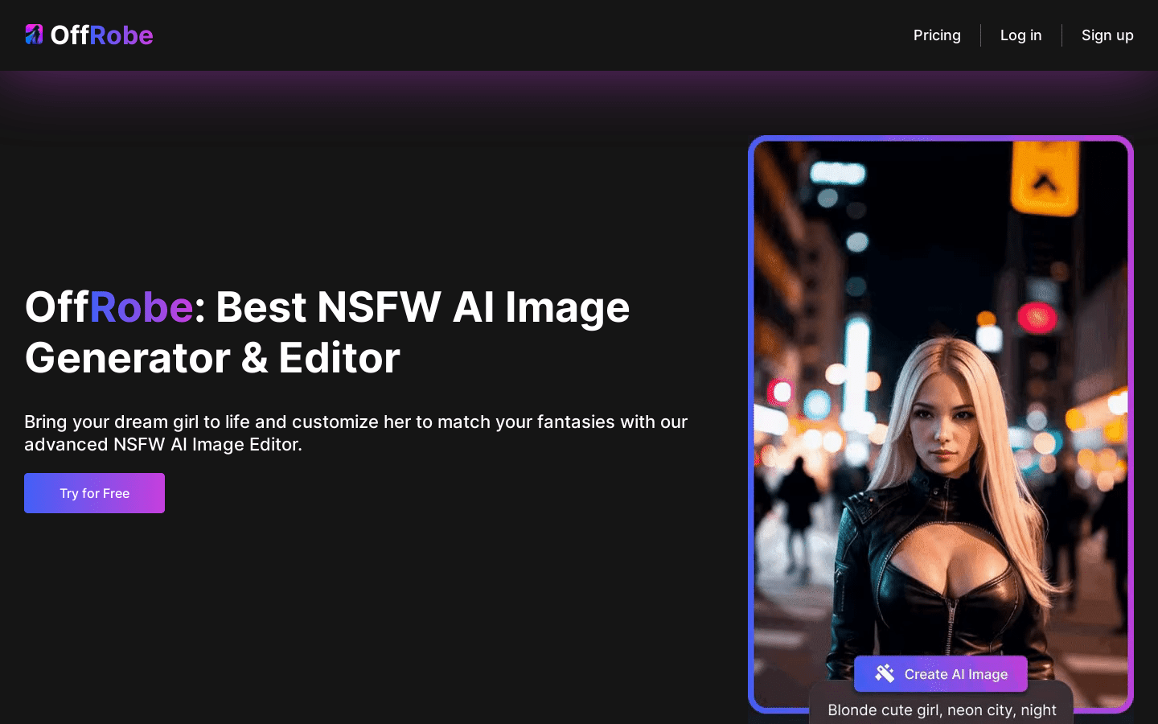Click the magic wand icon
Image resolution: width=1158 pixels, height=724 pixels.
885,673
